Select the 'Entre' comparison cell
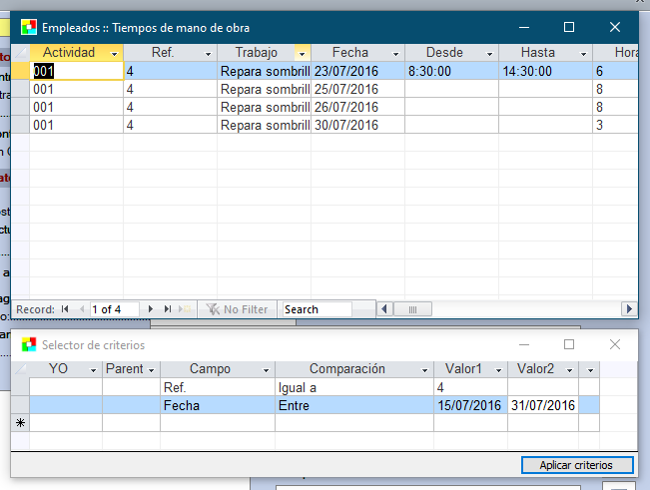This screenshot has height=490, width=650. pos(353,405)
